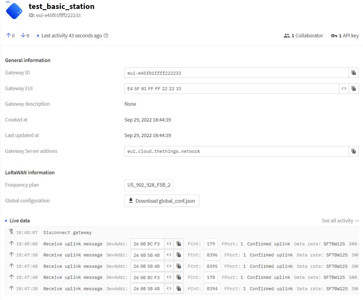Click the Gateway Server address field

tap(236, 151)
